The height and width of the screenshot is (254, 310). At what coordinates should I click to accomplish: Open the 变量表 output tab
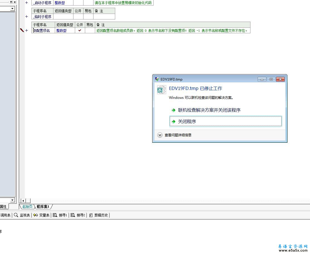point(41,215)
